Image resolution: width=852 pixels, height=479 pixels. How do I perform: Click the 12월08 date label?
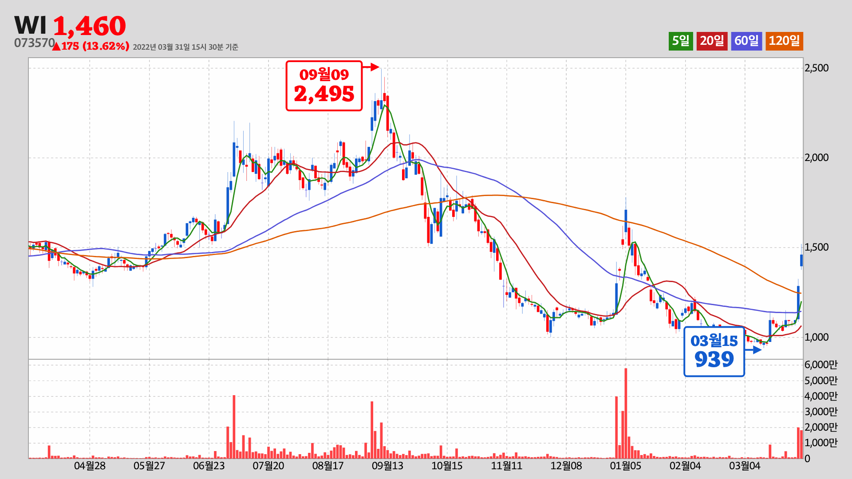566,466
